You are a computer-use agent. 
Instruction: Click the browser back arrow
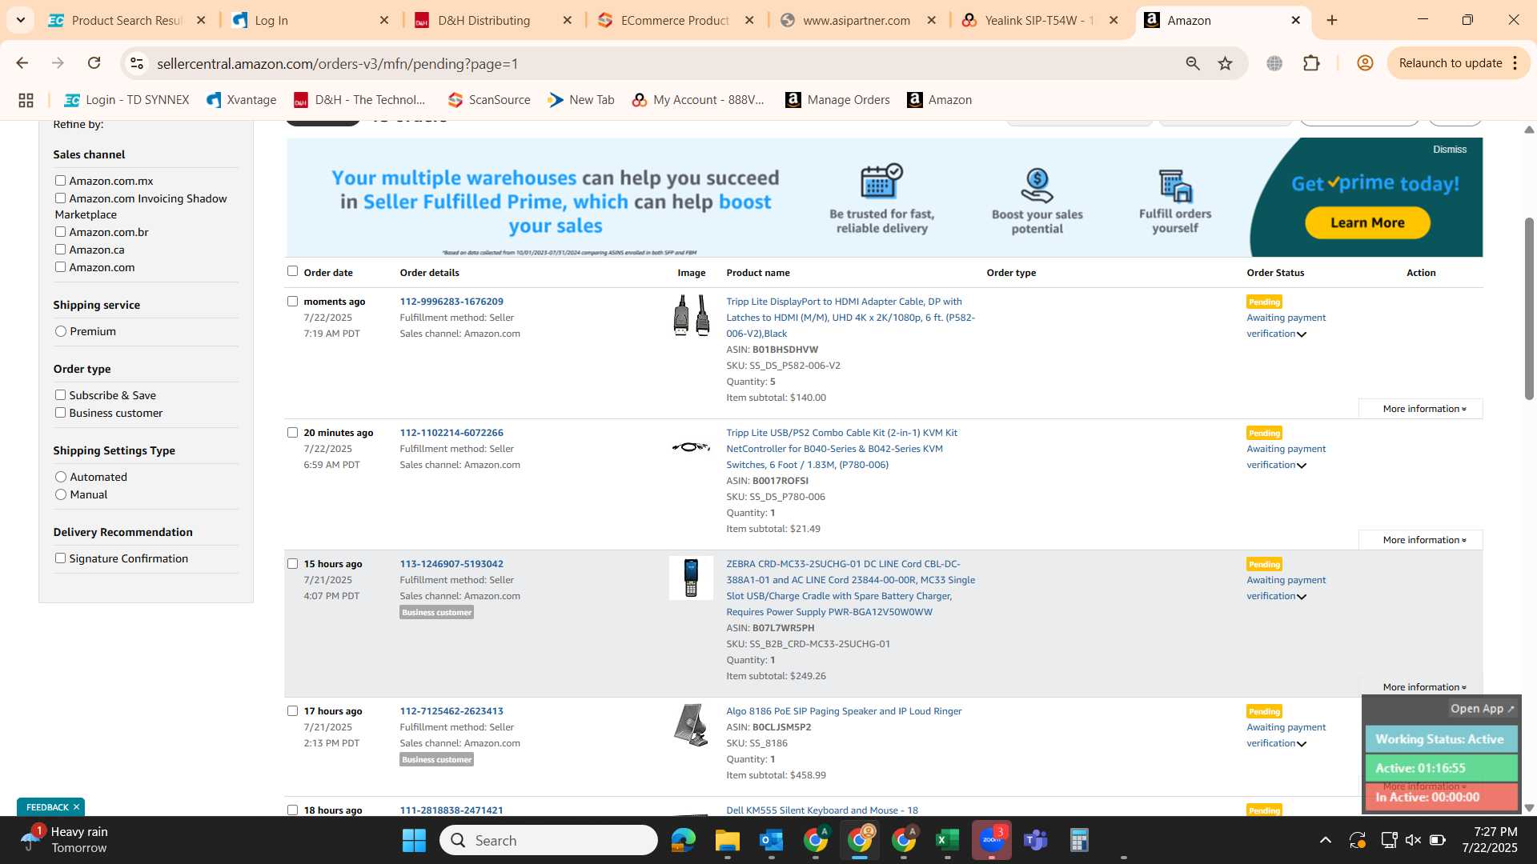pos(22,63)
